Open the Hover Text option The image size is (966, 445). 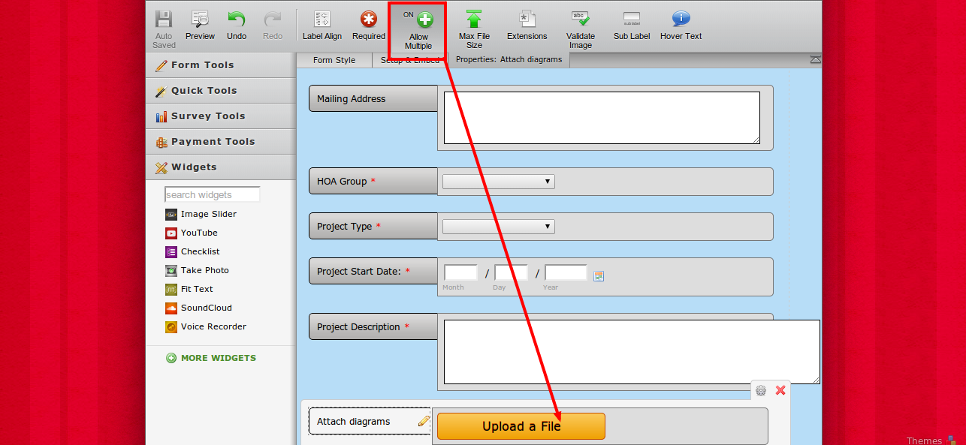[681, 26]
